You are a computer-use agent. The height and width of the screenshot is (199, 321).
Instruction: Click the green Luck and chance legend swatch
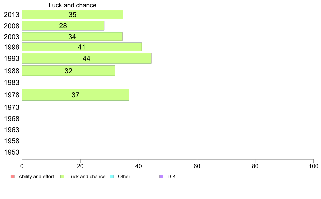click(x=62, y=177)
